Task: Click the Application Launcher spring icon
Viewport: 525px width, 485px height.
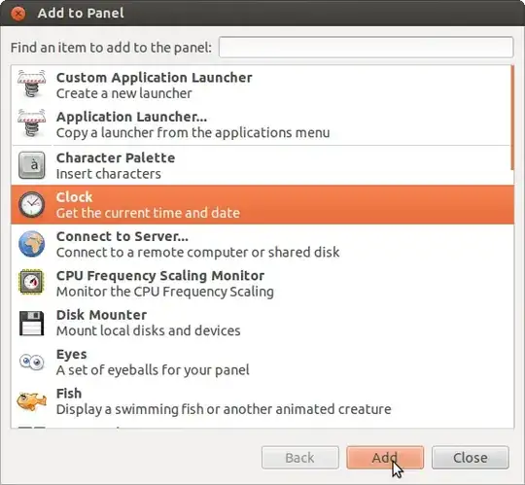Action: 31,123
